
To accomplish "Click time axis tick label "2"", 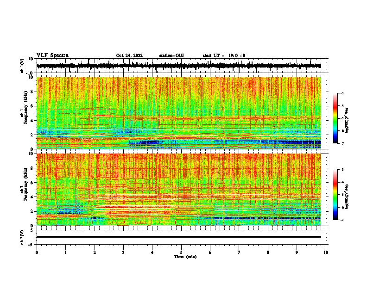I will (95, 252).
